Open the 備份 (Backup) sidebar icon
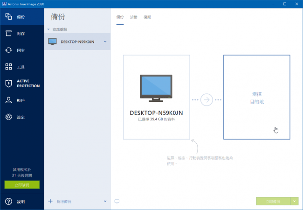 coord(8,17)
